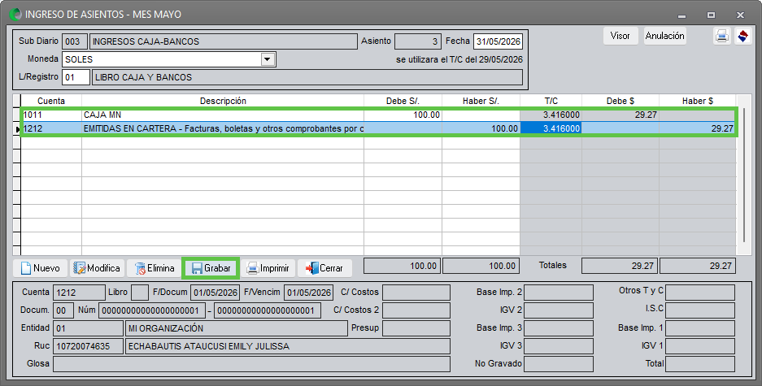Click Debe $ value 29.27 in row 1011
The height and width of the screenshot is (386, 762).
(620, 115)
